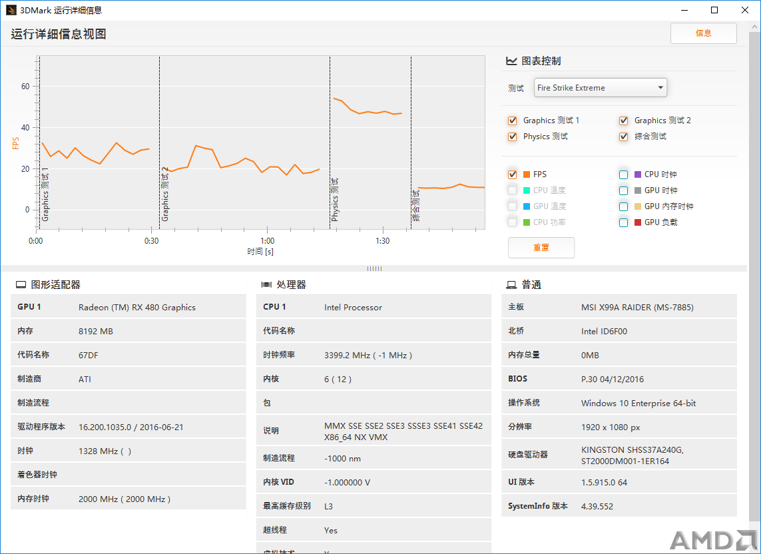Click the driver version 16.200.1035.0 value

(131, 427)
